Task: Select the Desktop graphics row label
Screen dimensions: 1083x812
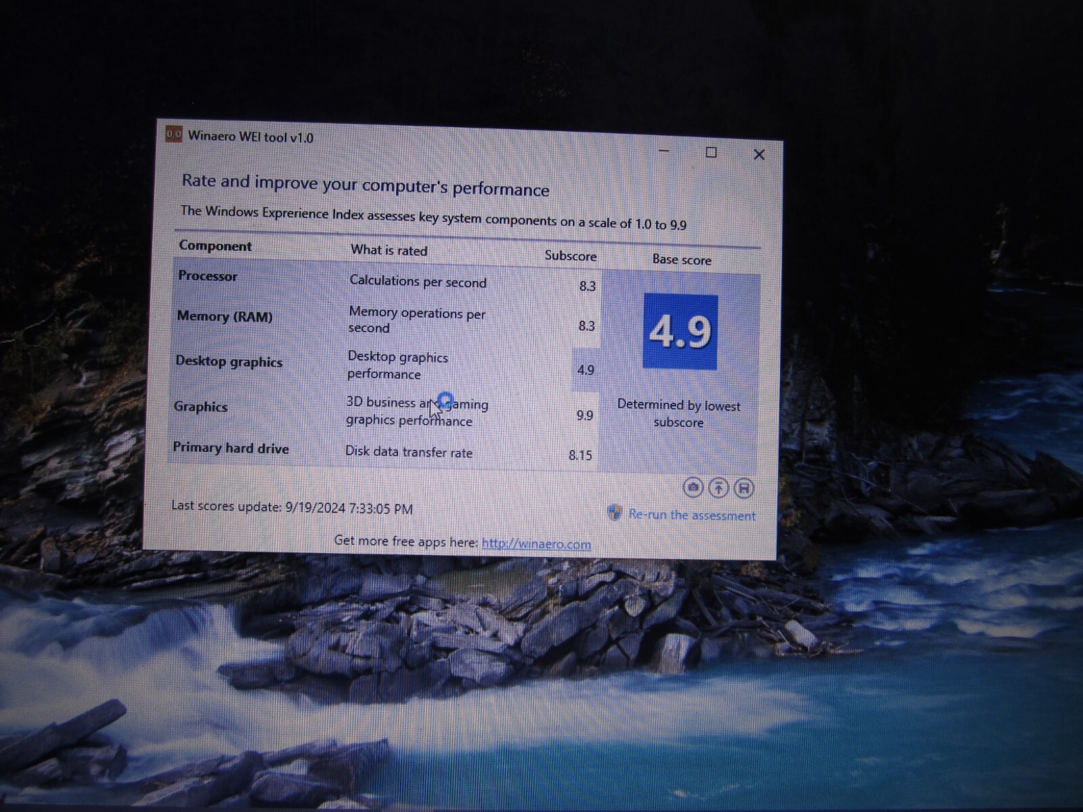Action: (229, 361)
